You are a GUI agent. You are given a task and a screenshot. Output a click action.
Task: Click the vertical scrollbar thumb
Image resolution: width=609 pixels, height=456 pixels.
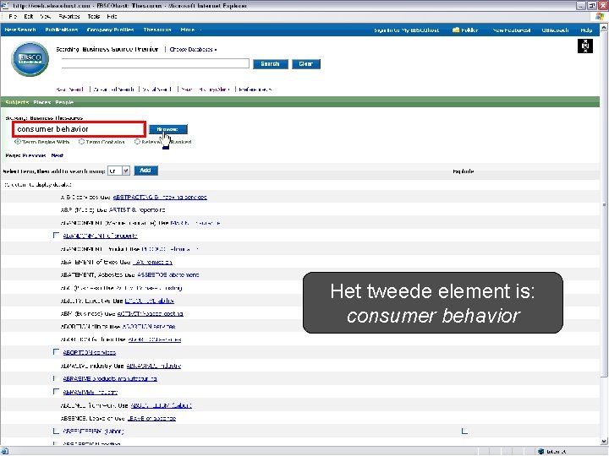tap(604, 204)
